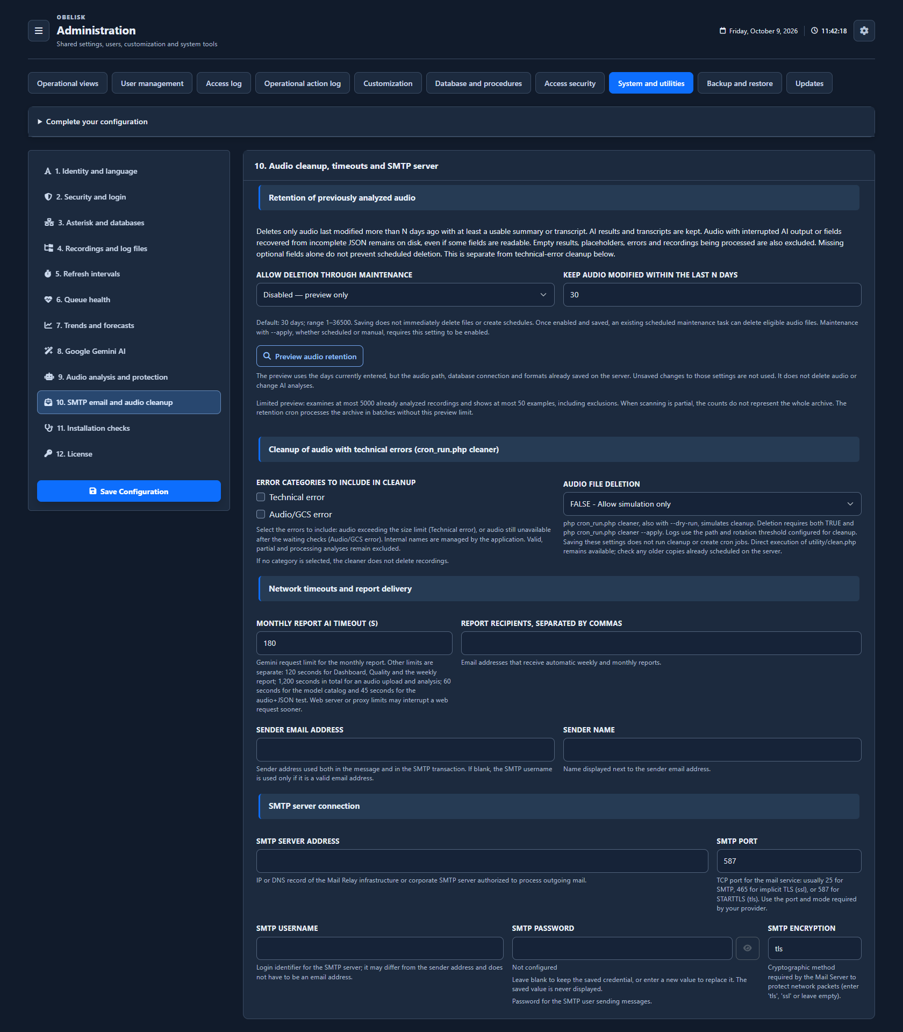This screenshot has width=903, height=1032.
Task: Click the clock icon beside the time
Action: point(814,31)
